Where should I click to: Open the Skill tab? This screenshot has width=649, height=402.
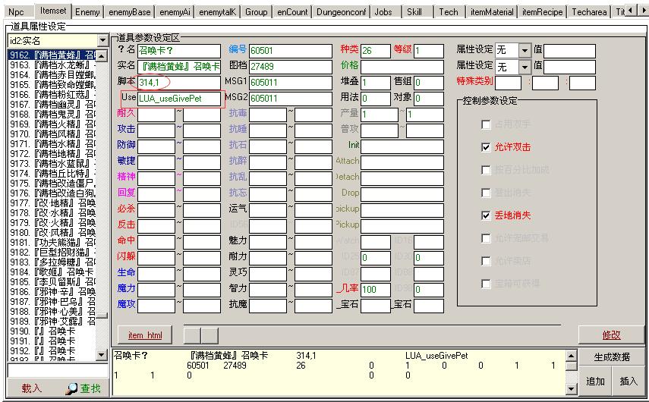[414, 11]
